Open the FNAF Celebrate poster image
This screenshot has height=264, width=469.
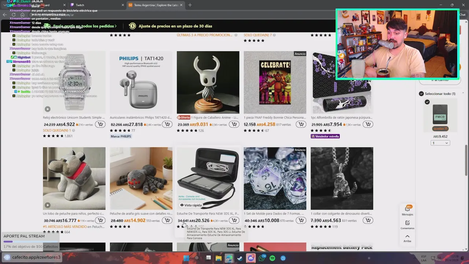[x=275, y=82]
